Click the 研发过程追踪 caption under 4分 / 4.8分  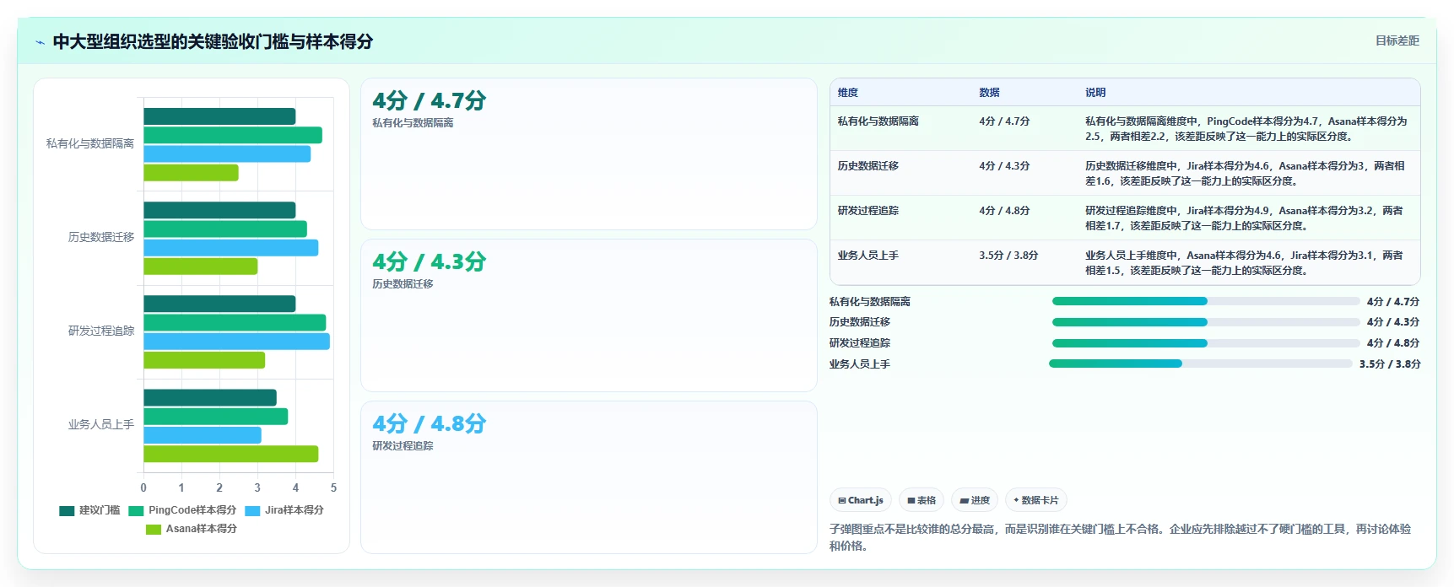pyautogui.click(x=403, y=446)
